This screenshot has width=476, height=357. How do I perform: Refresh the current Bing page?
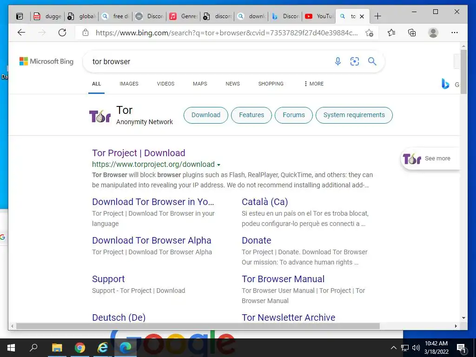click(x=62, y=33)
